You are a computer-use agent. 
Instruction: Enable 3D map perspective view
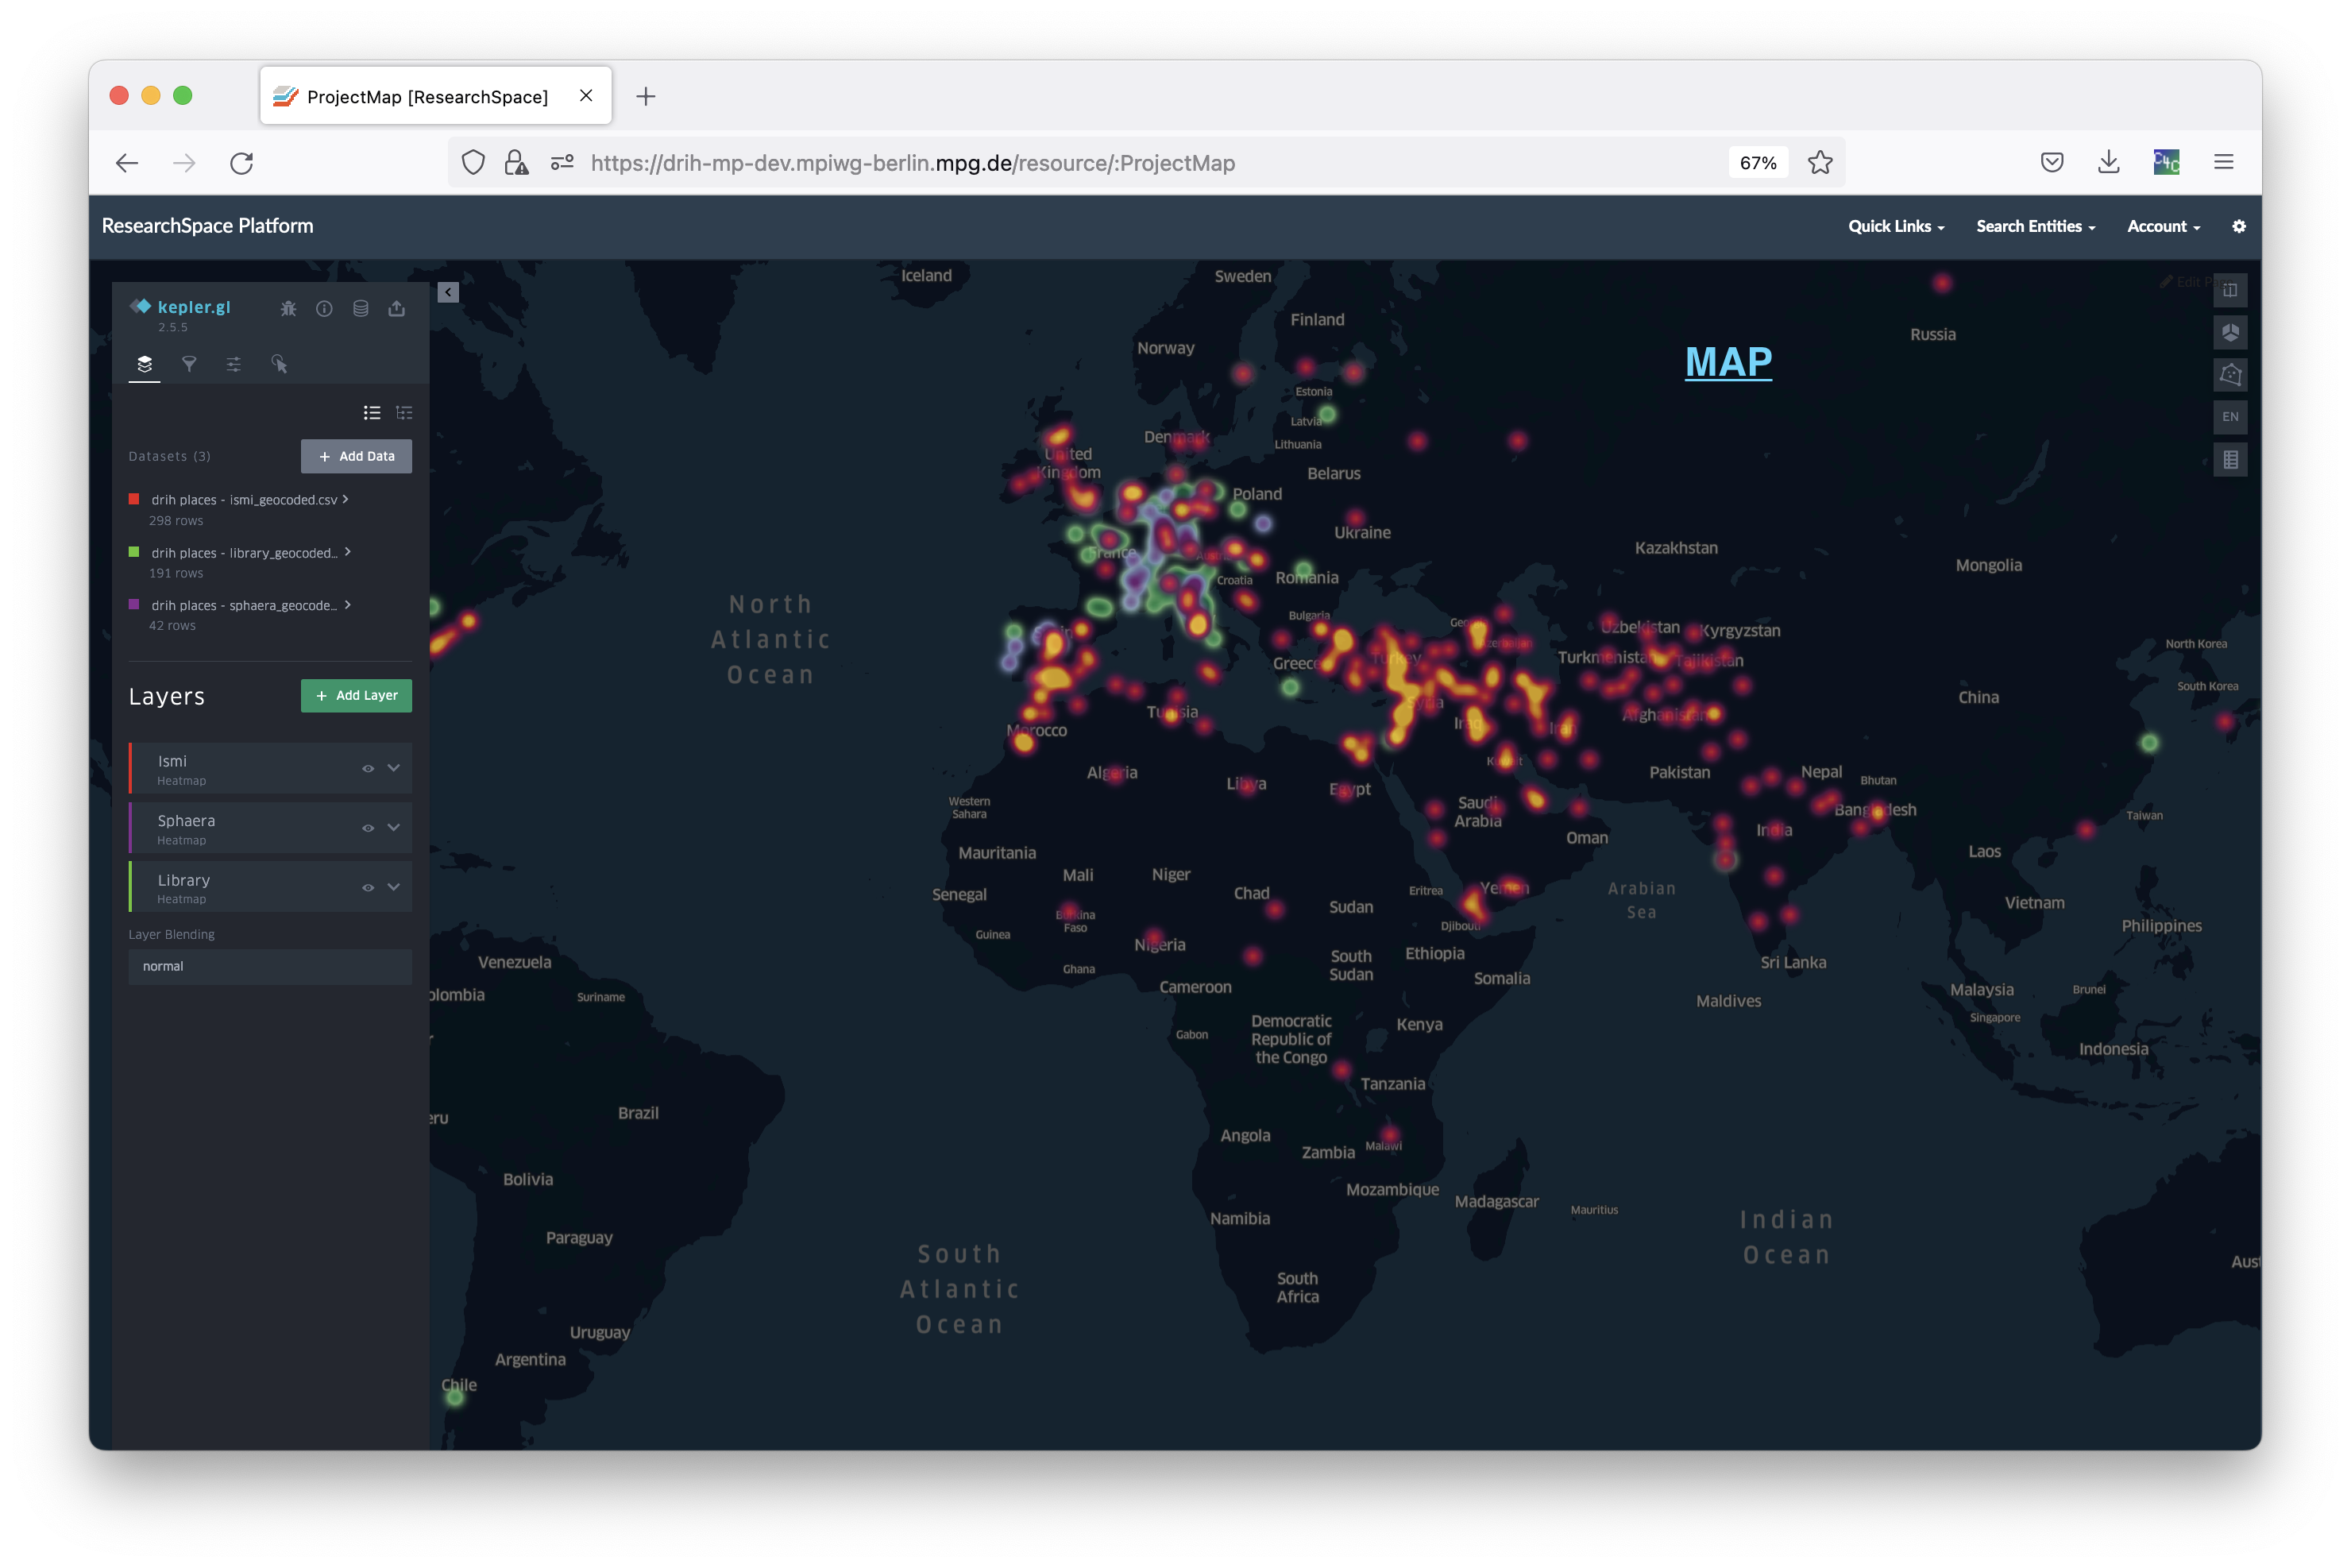point(2230,333)
